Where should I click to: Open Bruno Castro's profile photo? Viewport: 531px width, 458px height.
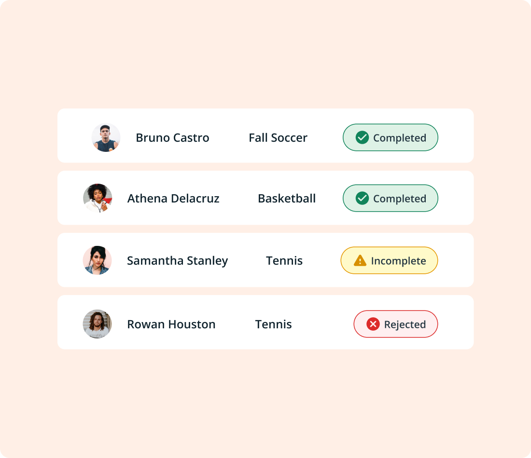coord(106,138)
